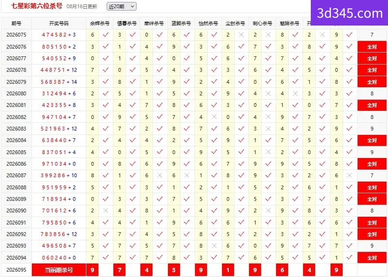Screen dimensions: 388x277
Task: Click the 3d345.com site banner
Action: point(349,13)
